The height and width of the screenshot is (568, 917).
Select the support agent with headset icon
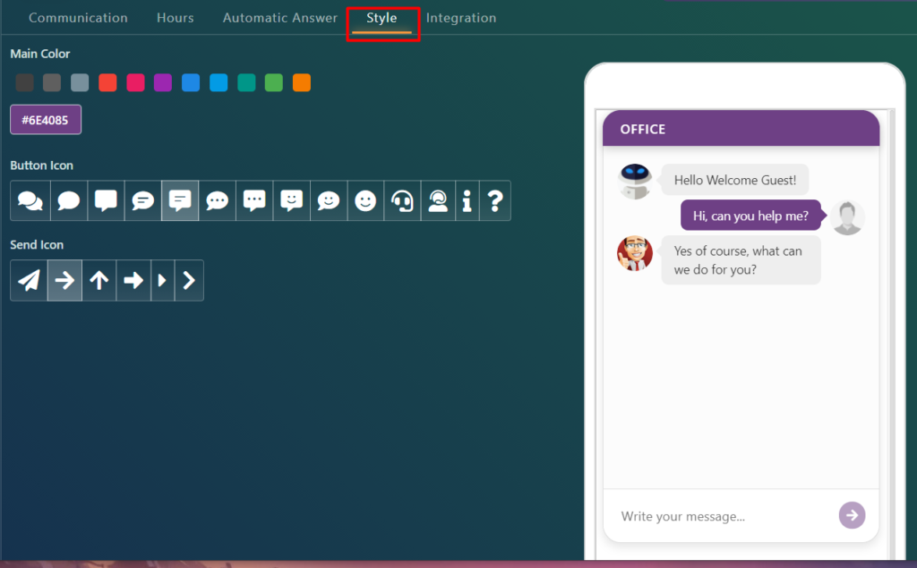pos(438,201)
